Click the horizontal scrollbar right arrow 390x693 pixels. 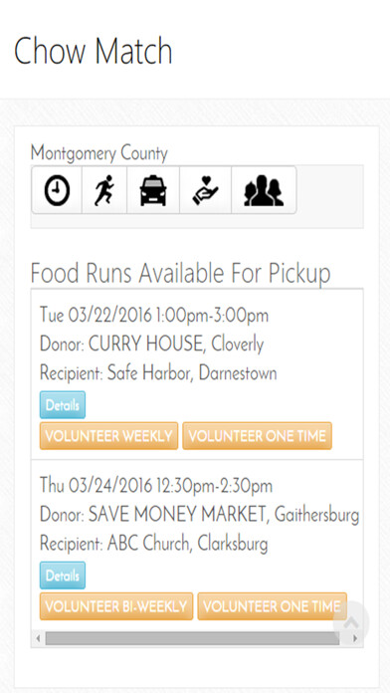[x=355, y=638]
